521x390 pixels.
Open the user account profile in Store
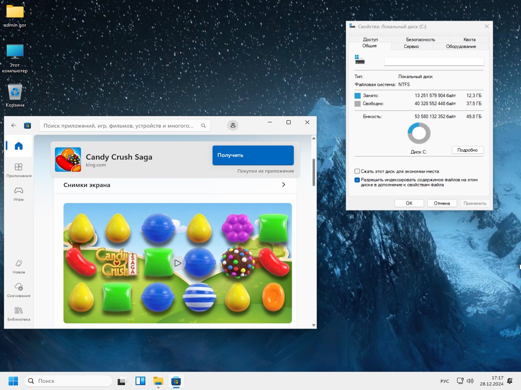pos(233,126)
